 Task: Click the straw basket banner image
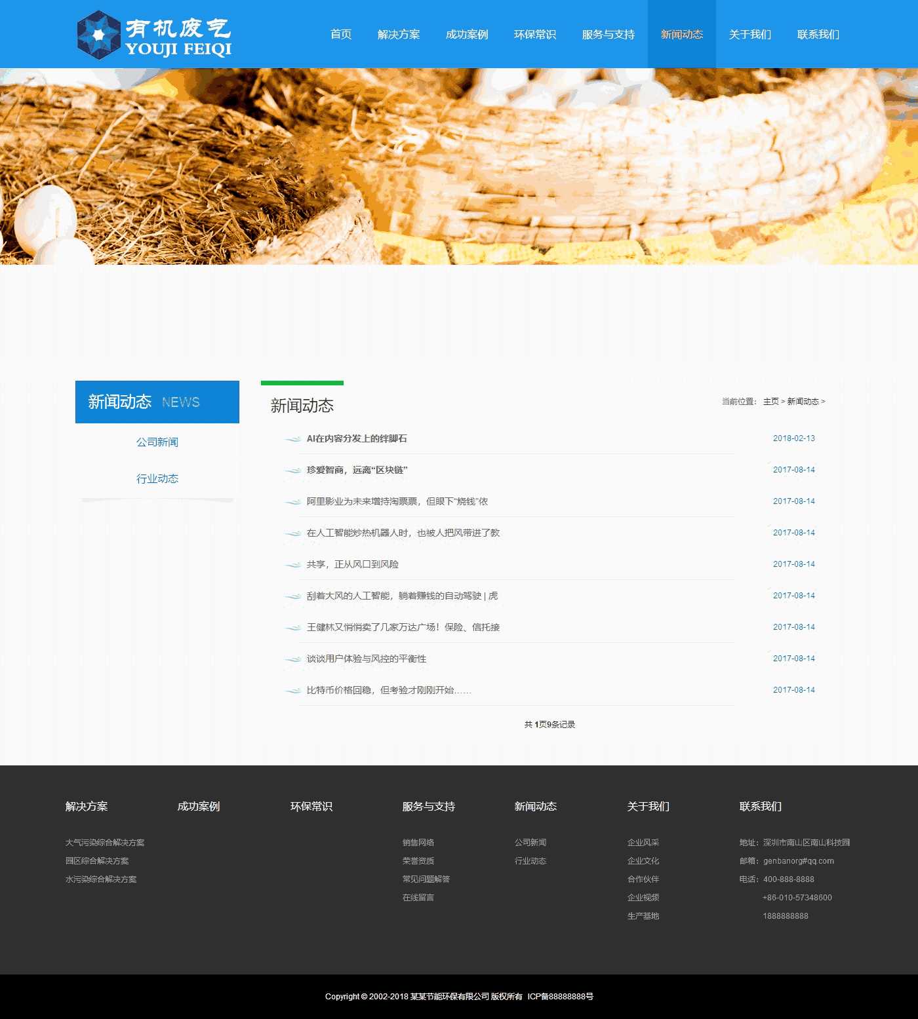459,166
